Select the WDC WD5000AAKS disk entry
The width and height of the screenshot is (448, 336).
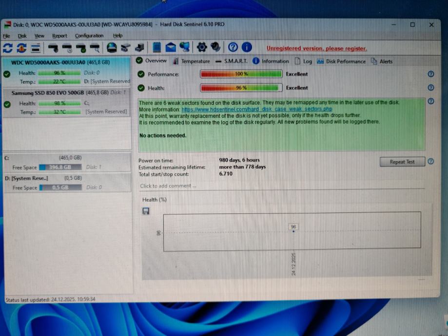pos(67,72)
